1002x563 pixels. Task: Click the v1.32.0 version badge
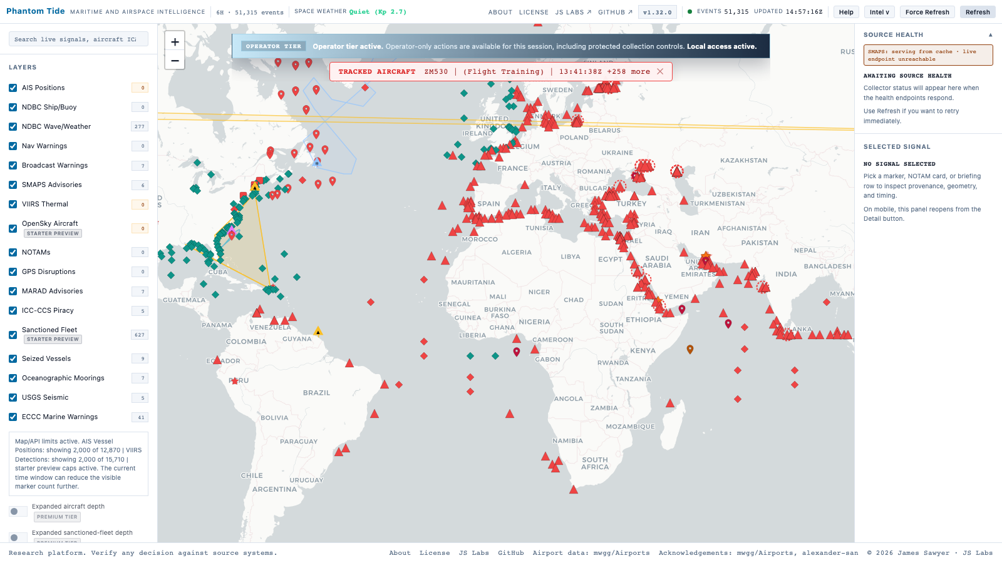(x=657, y=12)
